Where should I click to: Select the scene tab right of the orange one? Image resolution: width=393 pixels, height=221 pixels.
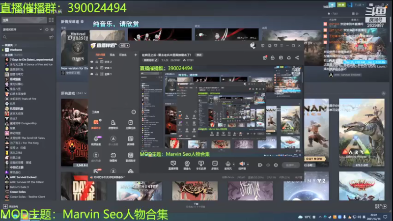click(x=112, y=55)
